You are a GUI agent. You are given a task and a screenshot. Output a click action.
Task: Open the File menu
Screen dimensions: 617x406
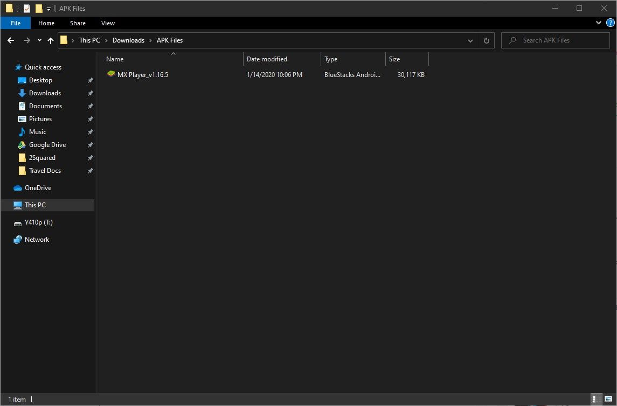tap(15, 23)
